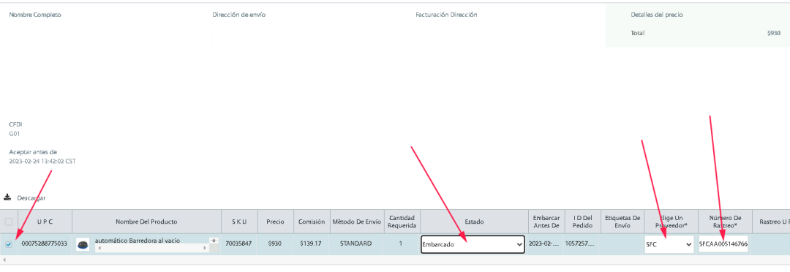The height and width of the screenshot is (272, 790).
Task: Click the SKU column header
Action: [x=239, y=222]
